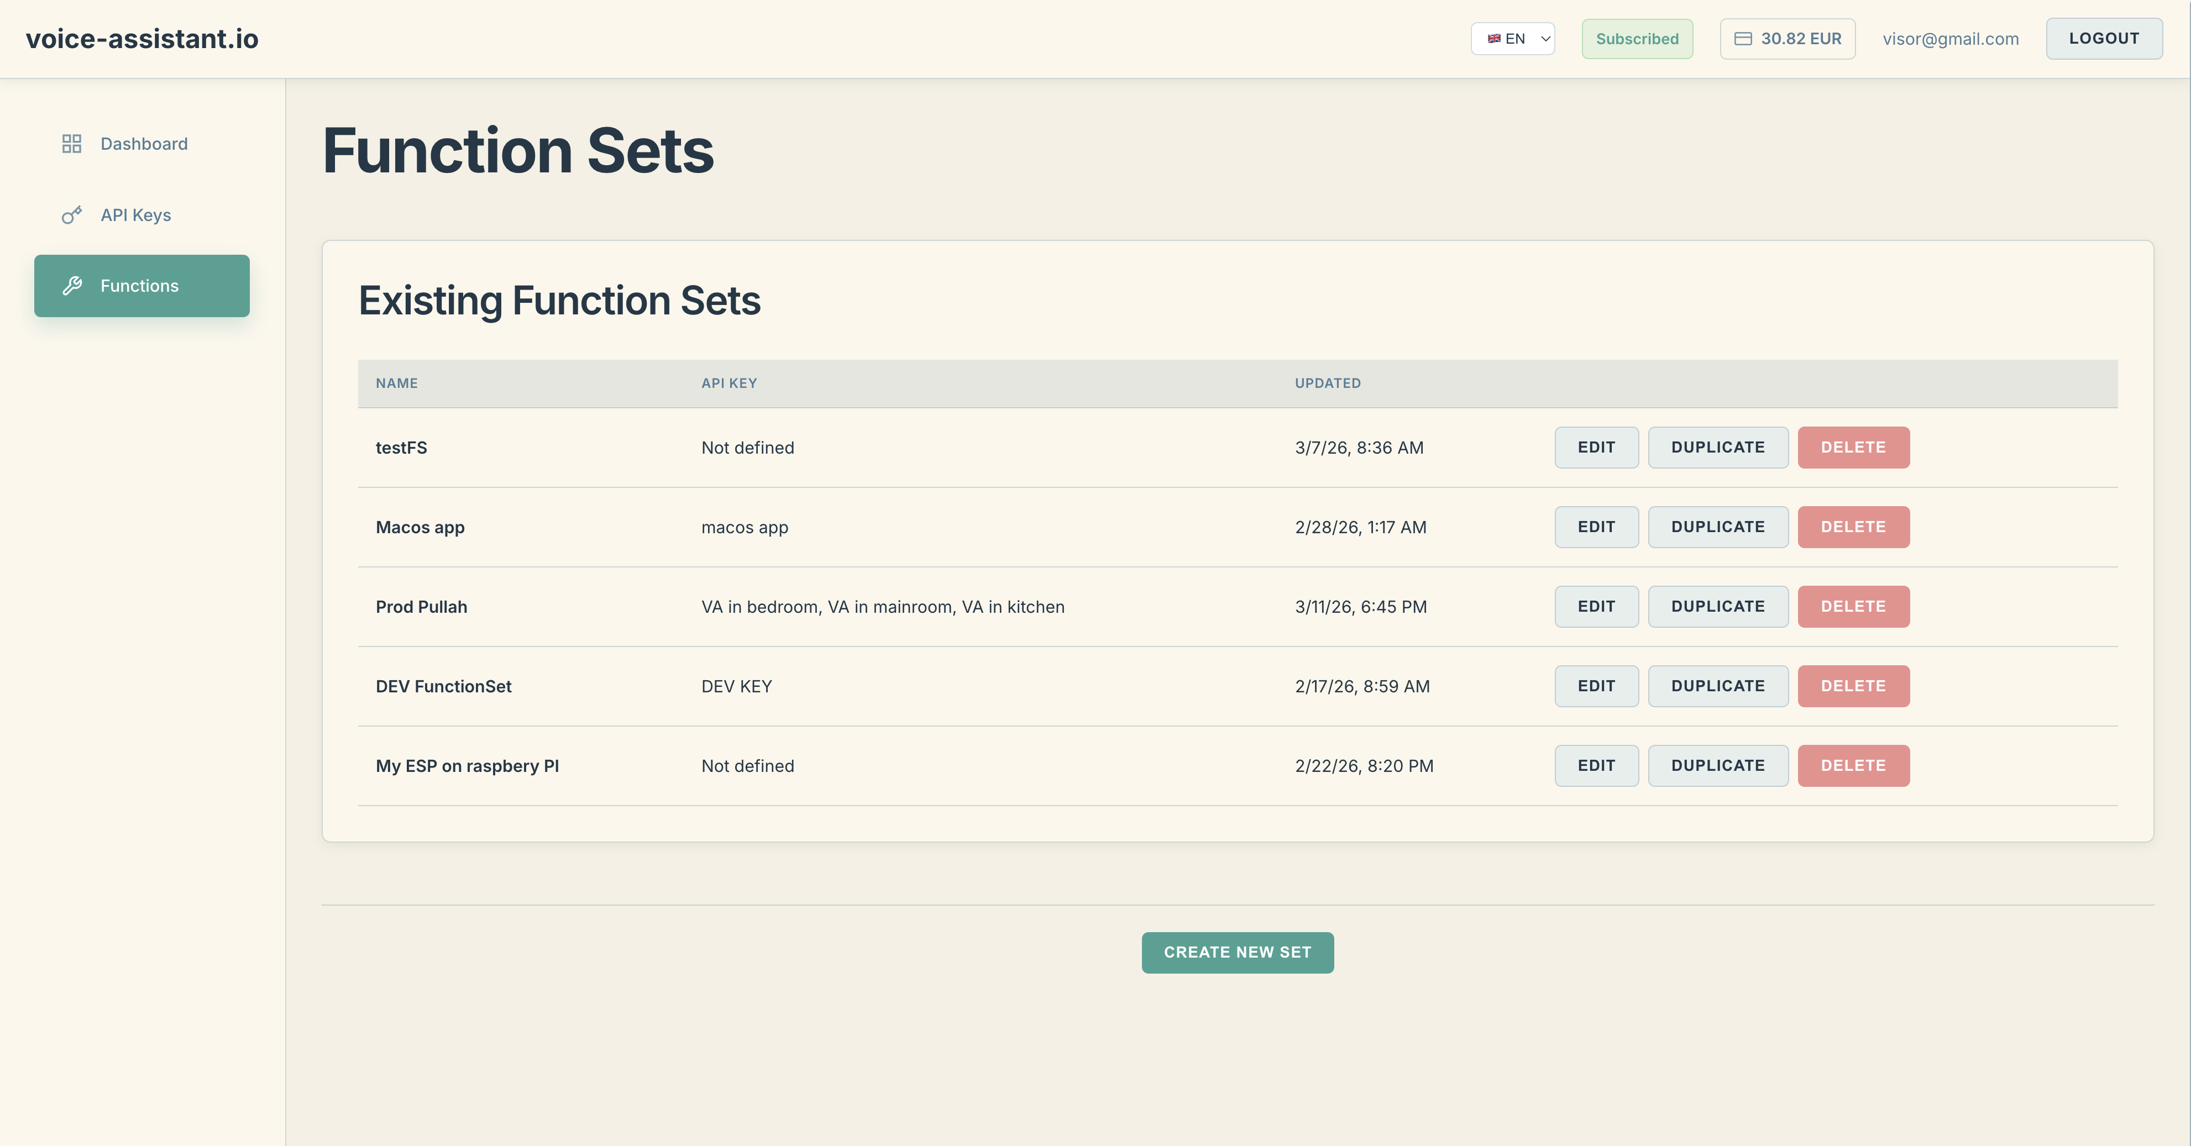The width and height of the screenshot is (2191, 1146).
Task: Expand the EN language dropdown
Action: point(1544,39)
